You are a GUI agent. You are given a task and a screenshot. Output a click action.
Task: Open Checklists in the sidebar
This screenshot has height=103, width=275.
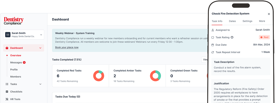[16, 92]
